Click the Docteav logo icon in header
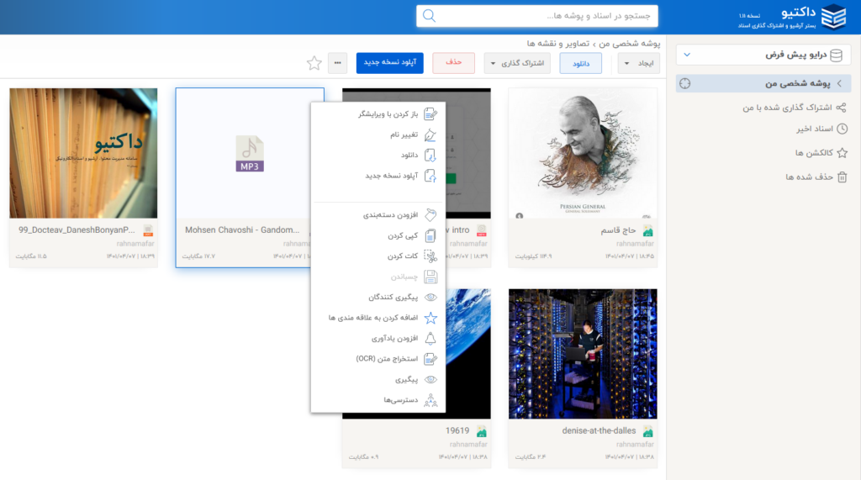Image resolution: width=861 pixels, height=480 pixels. (x=833, y=17)
